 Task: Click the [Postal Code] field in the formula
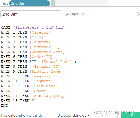coord(57,62)
